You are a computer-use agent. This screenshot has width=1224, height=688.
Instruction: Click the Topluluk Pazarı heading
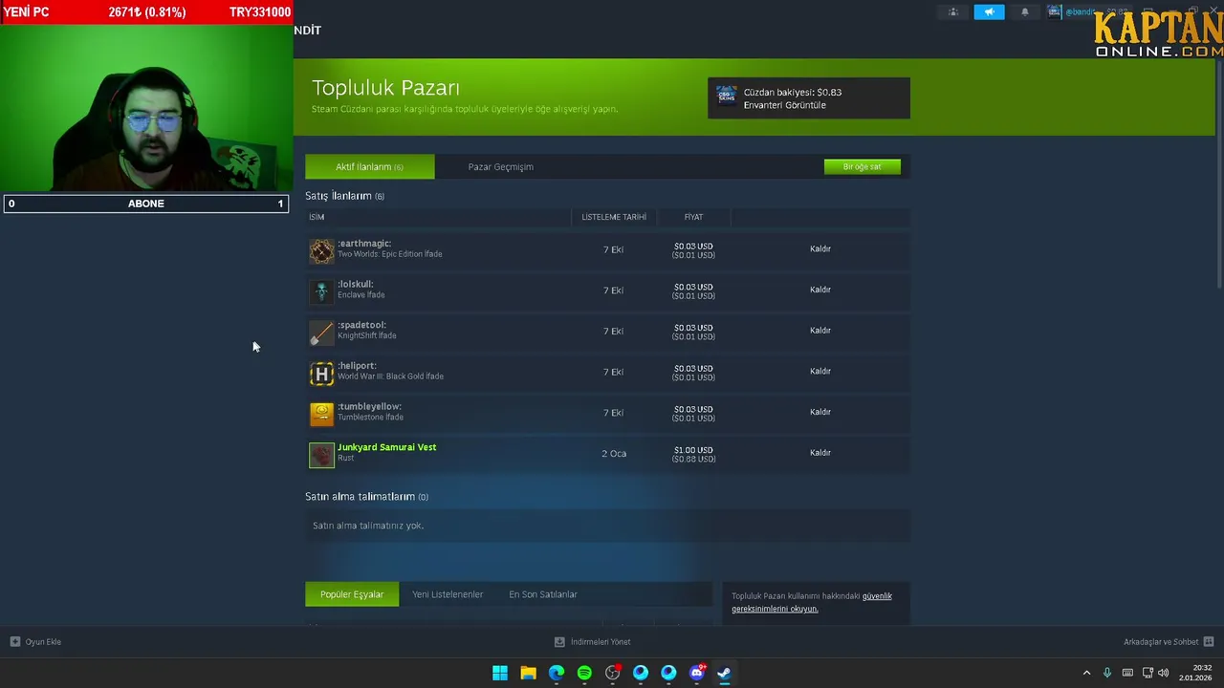tap(385, 88)
